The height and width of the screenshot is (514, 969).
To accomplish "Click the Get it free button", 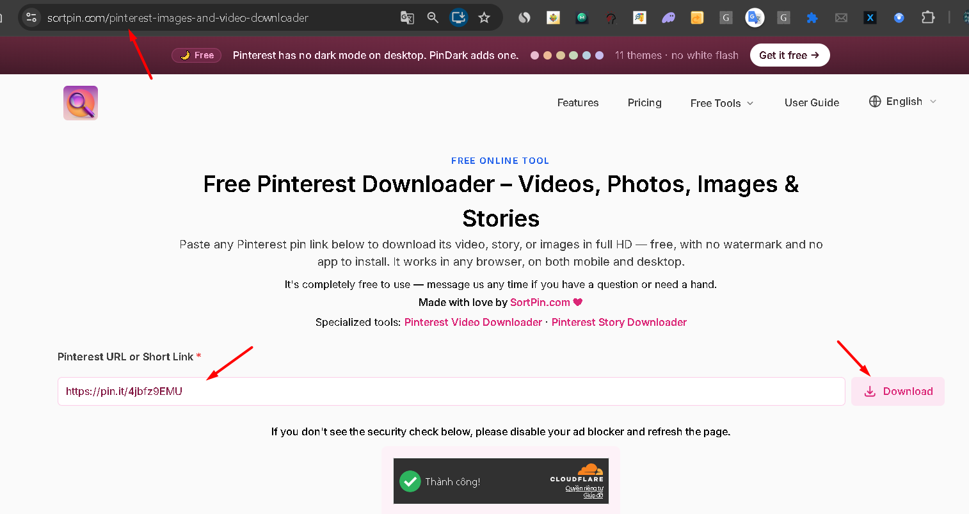I will (x=790, y=55).
